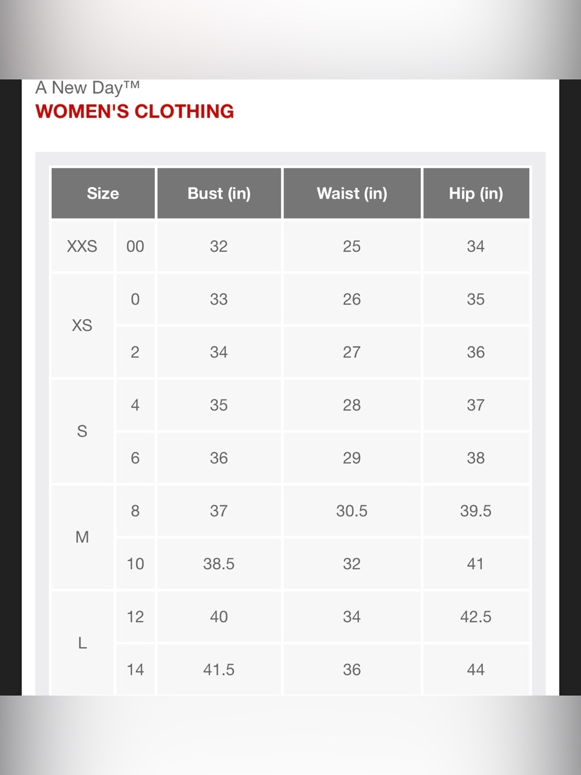Select the L size cell
This screenshot has width=581, height=775.
tap(82, 643)
